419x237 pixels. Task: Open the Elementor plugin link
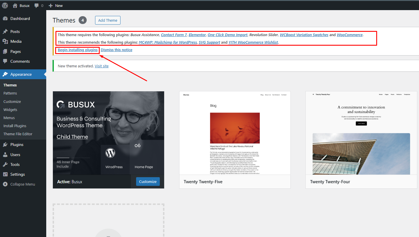(x=197, y=35)
